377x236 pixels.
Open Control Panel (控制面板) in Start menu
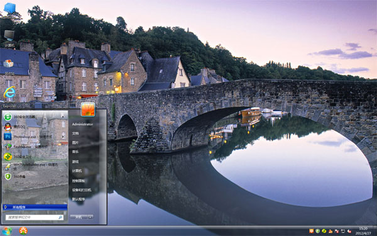pyautogui.click(x=79, y=181)
